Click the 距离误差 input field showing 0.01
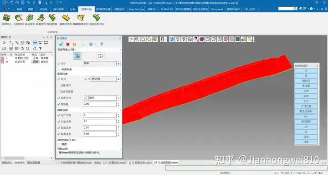 (100, 128)
